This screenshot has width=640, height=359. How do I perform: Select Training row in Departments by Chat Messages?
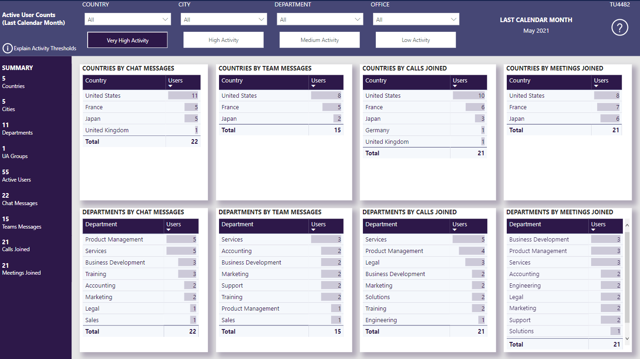coord(141,274)
